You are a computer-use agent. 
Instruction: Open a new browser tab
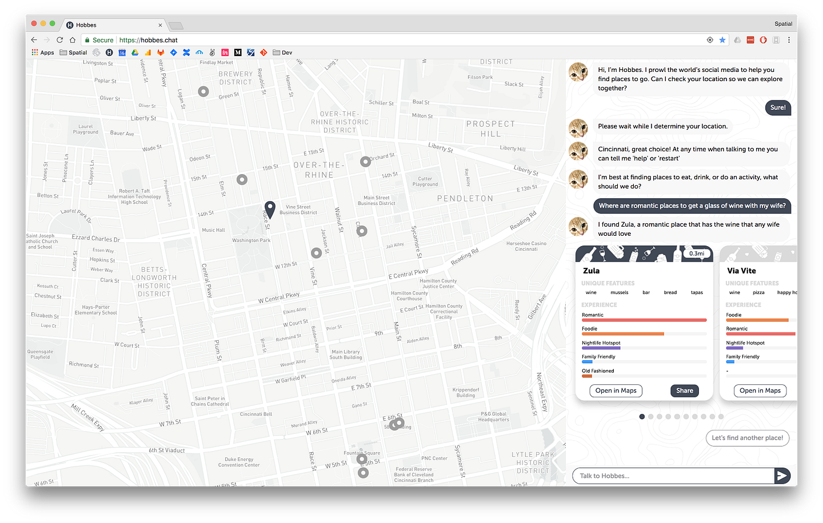pos(176,25)
